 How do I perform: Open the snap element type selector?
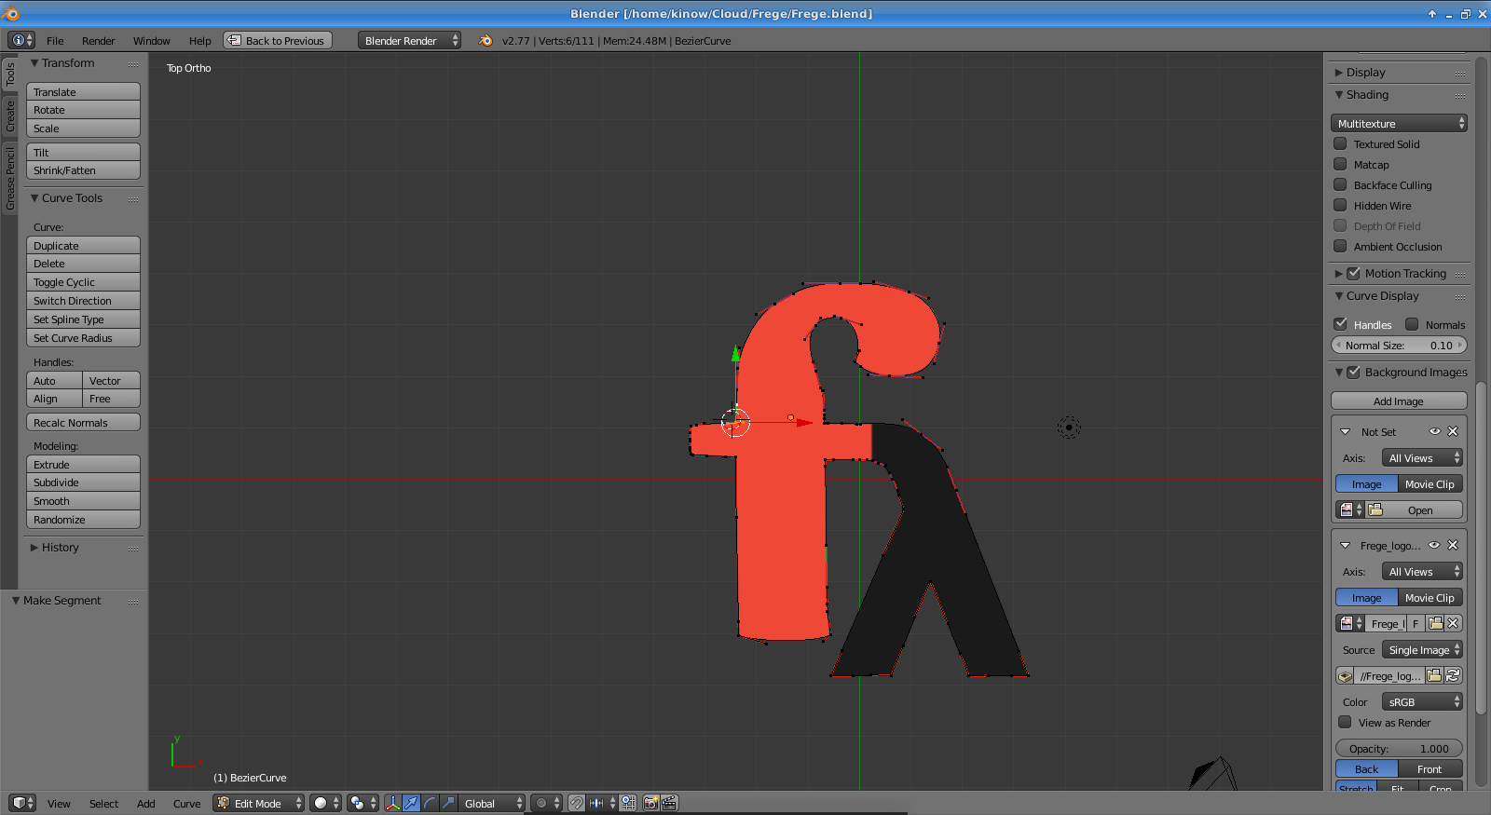[602, 803]
